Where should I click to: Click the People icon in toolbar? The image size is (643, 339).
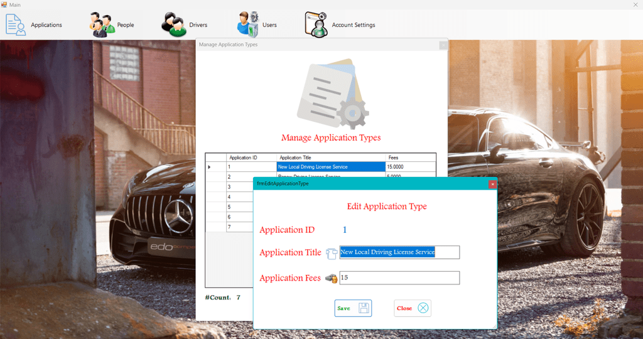click(x=101, y=24)
